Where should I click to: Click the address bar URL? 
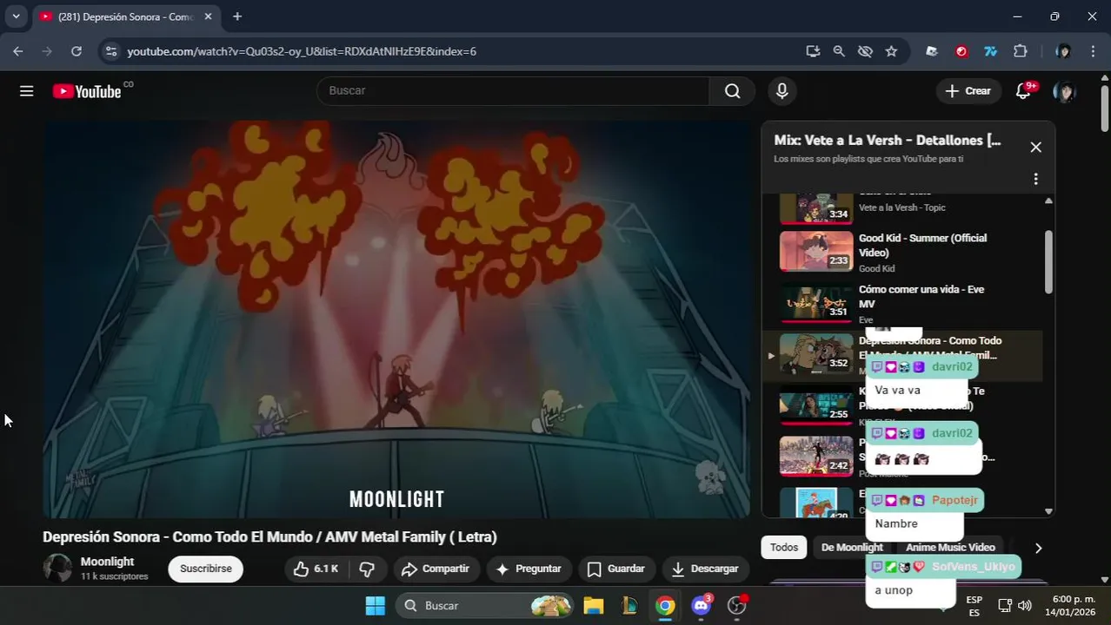point(302,51)
